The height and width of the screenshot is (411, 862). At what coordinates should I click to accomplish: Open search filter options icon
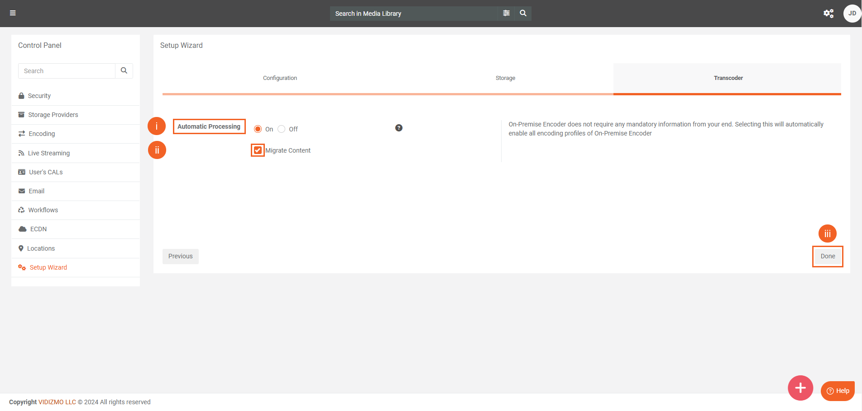[x=506, y=13]
